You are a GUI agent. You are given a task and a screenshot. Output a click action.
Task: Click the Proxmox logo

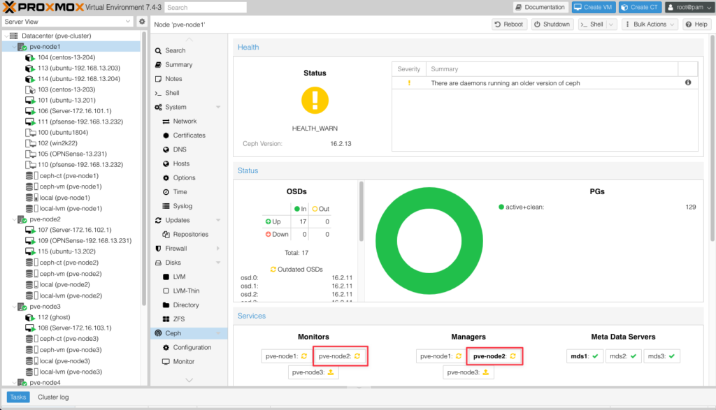pyautogui.click(x=43, y=7)
